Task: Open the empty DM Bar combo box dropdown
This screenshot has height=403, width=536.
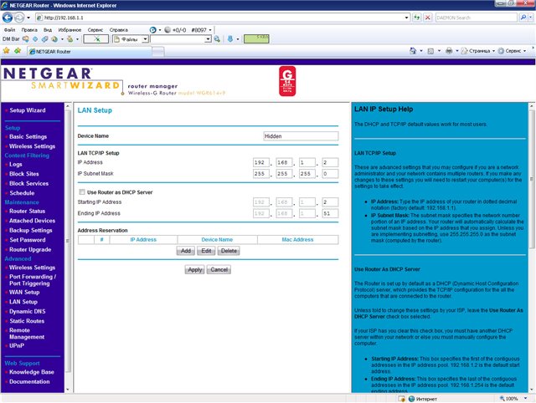Action: pos(209,39)
